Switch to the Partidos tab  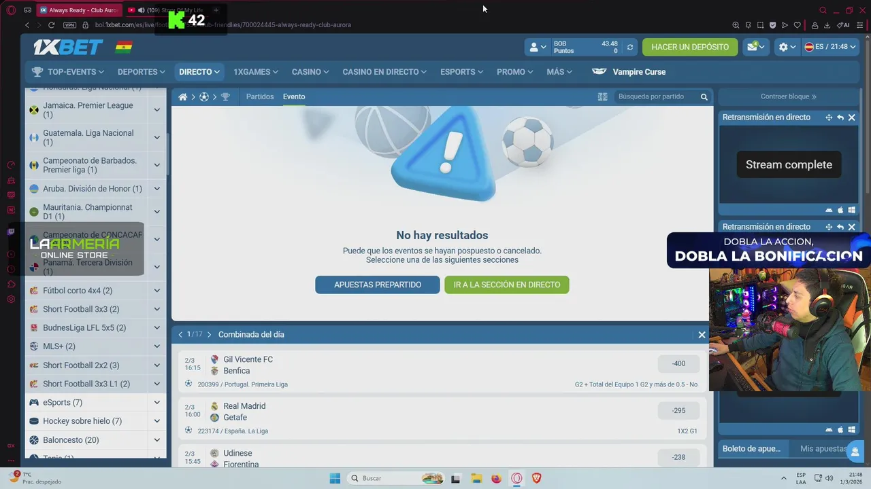tap(260, 97)
